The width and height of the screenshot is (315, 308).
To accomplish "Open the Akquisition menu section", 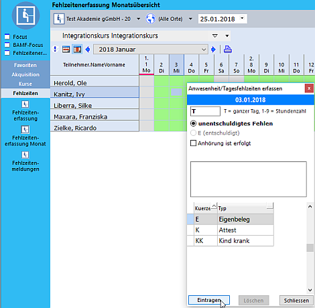I will [25, 74].
